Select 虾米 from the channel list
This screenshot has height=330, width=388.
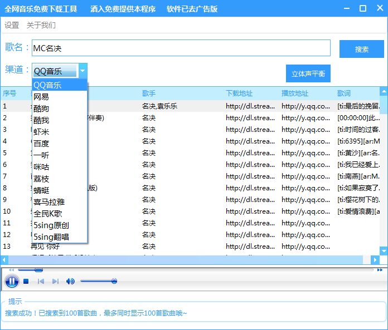coord(60,132)
